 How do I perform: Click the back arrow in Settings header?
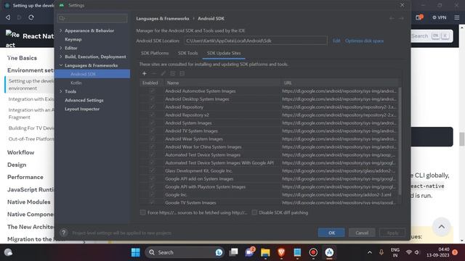pos(392,18)
